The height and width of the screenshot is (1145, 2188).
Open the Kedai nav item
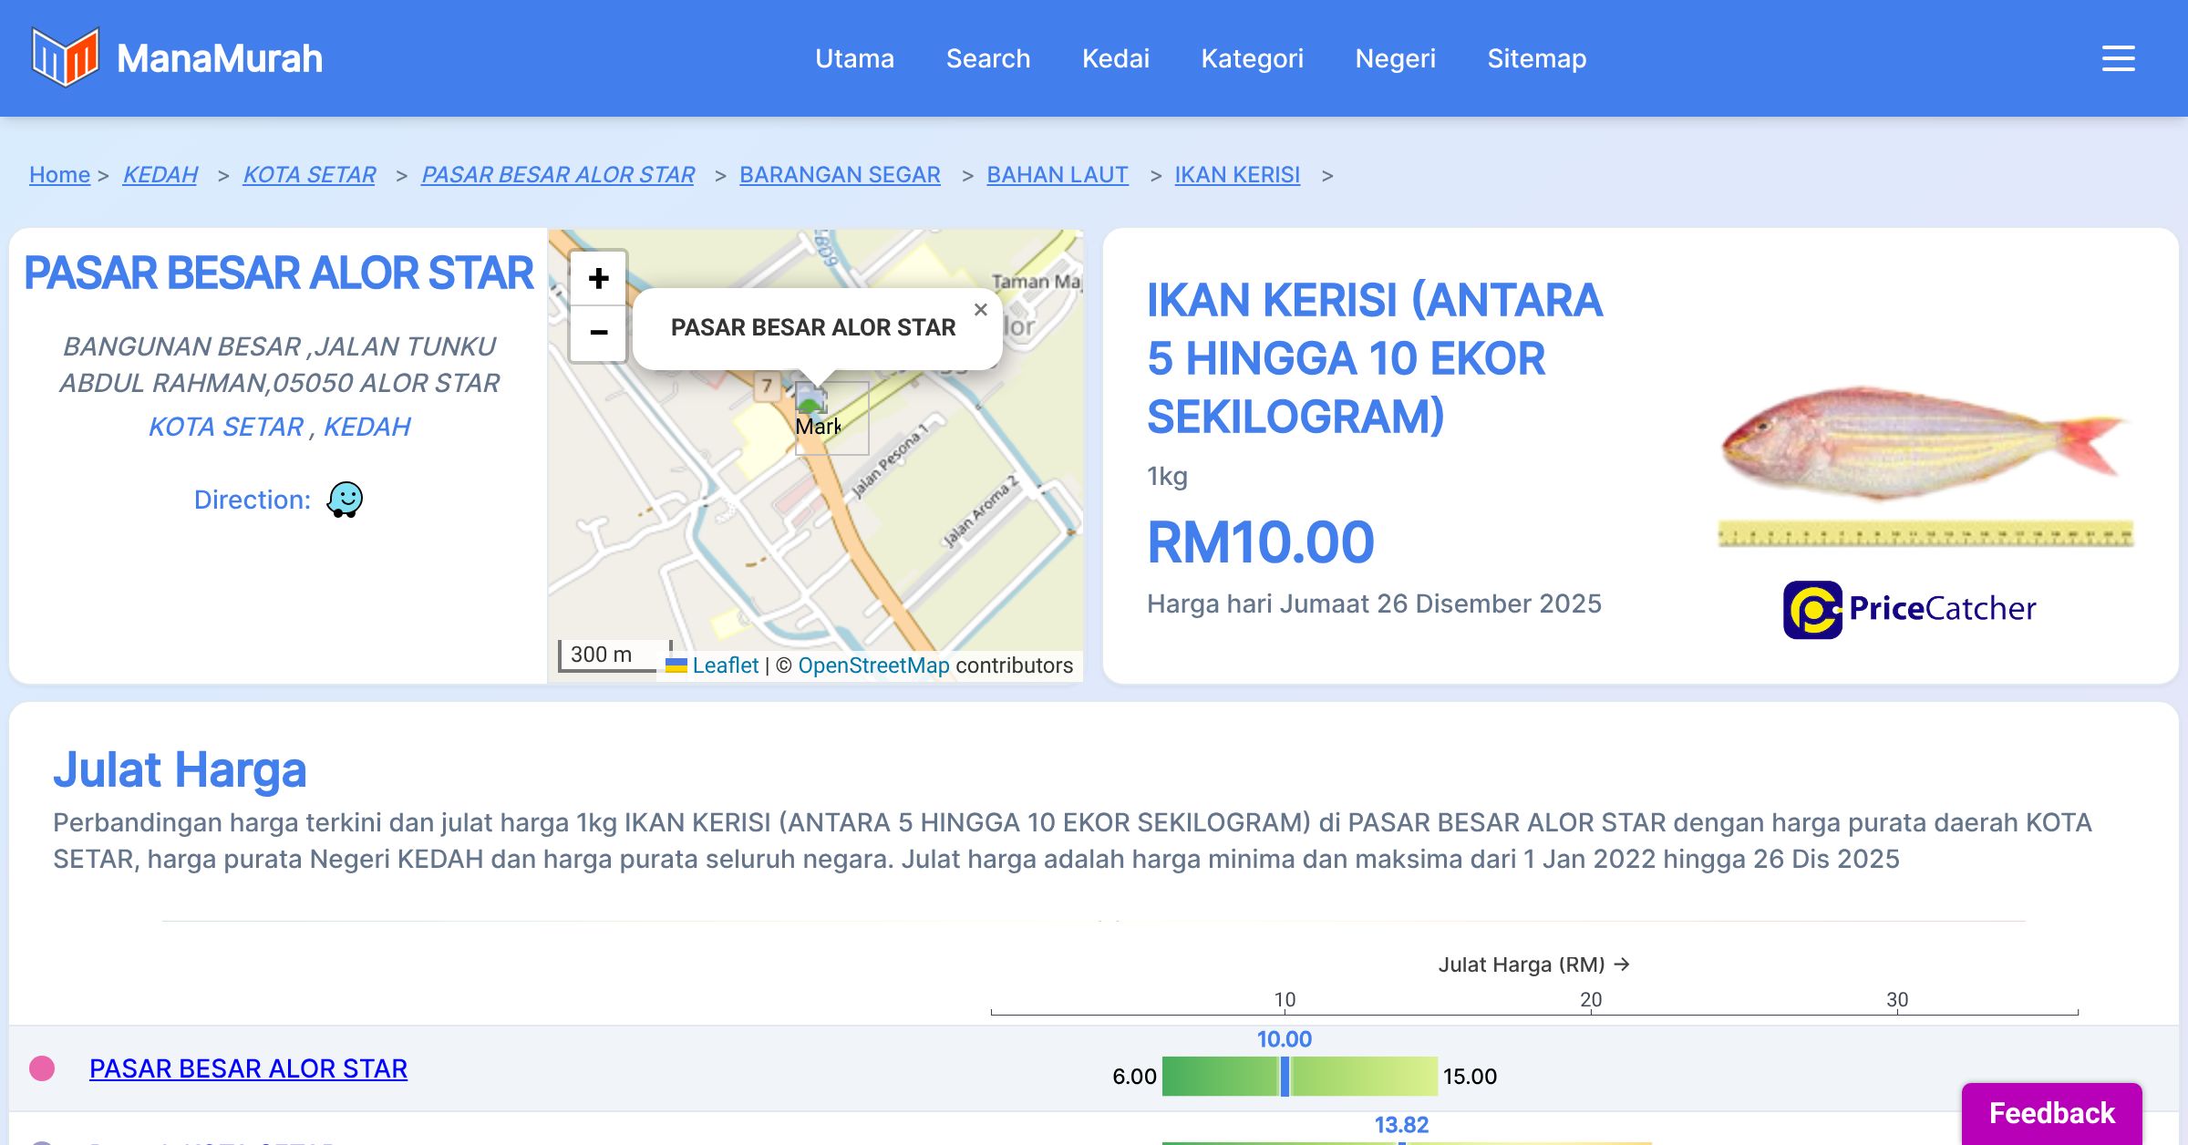(x=1115, y=58)
